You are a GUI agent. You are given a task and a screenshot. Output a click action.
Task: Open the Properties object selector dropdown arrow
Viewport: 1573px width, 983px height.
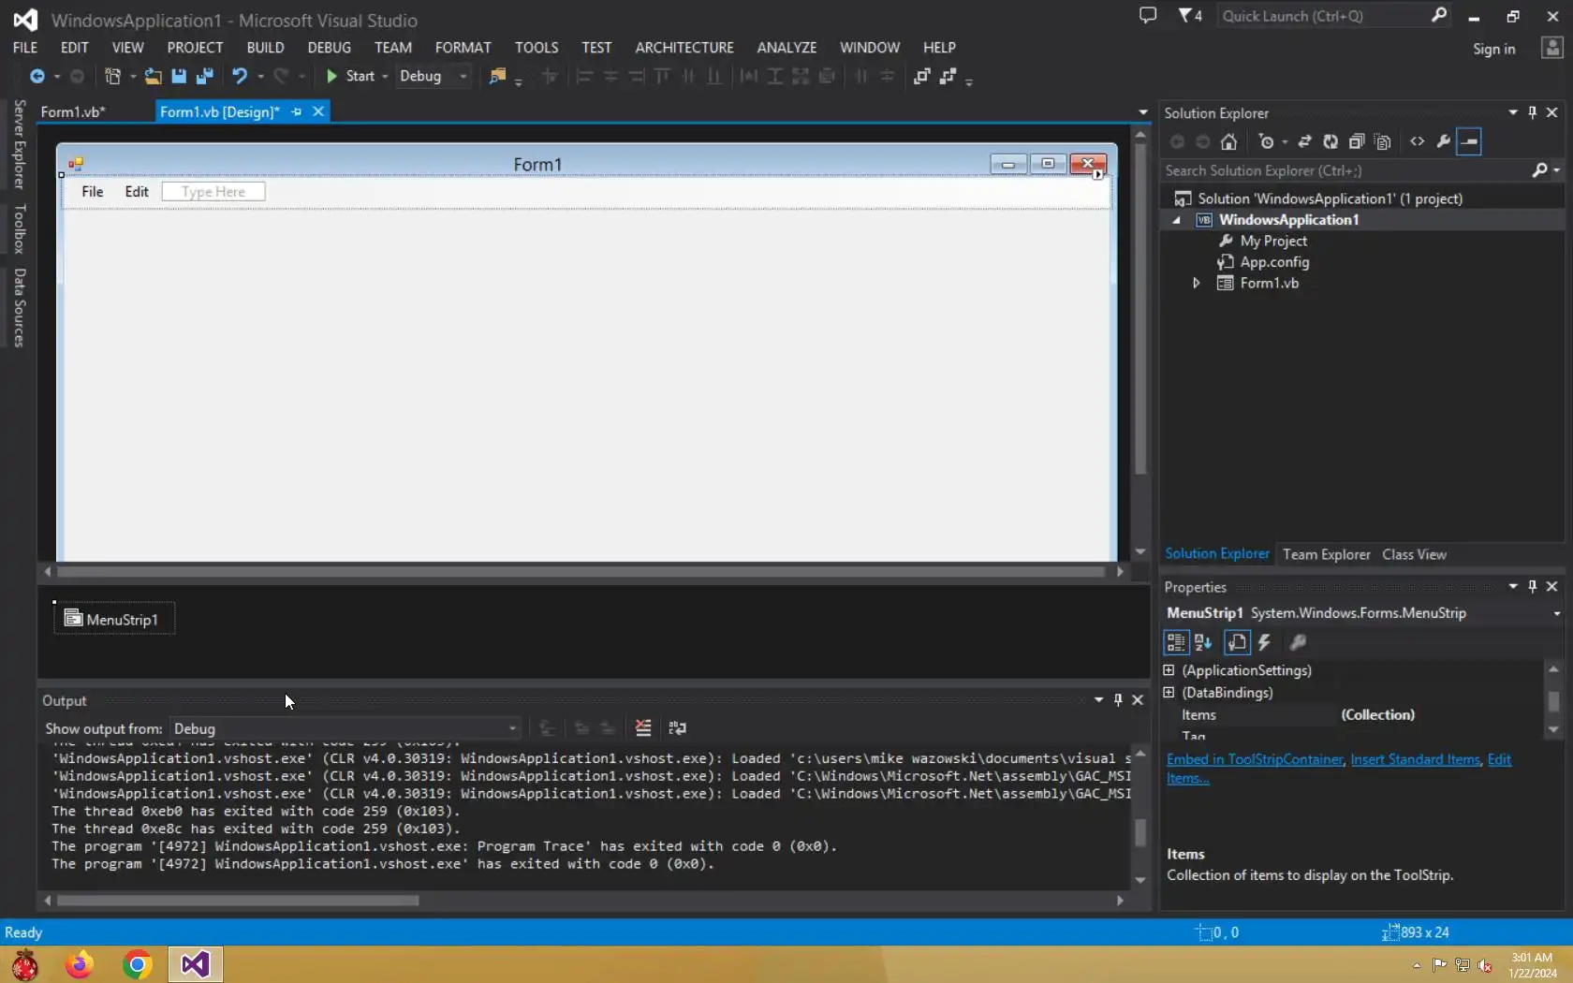tap(1556, 613)
